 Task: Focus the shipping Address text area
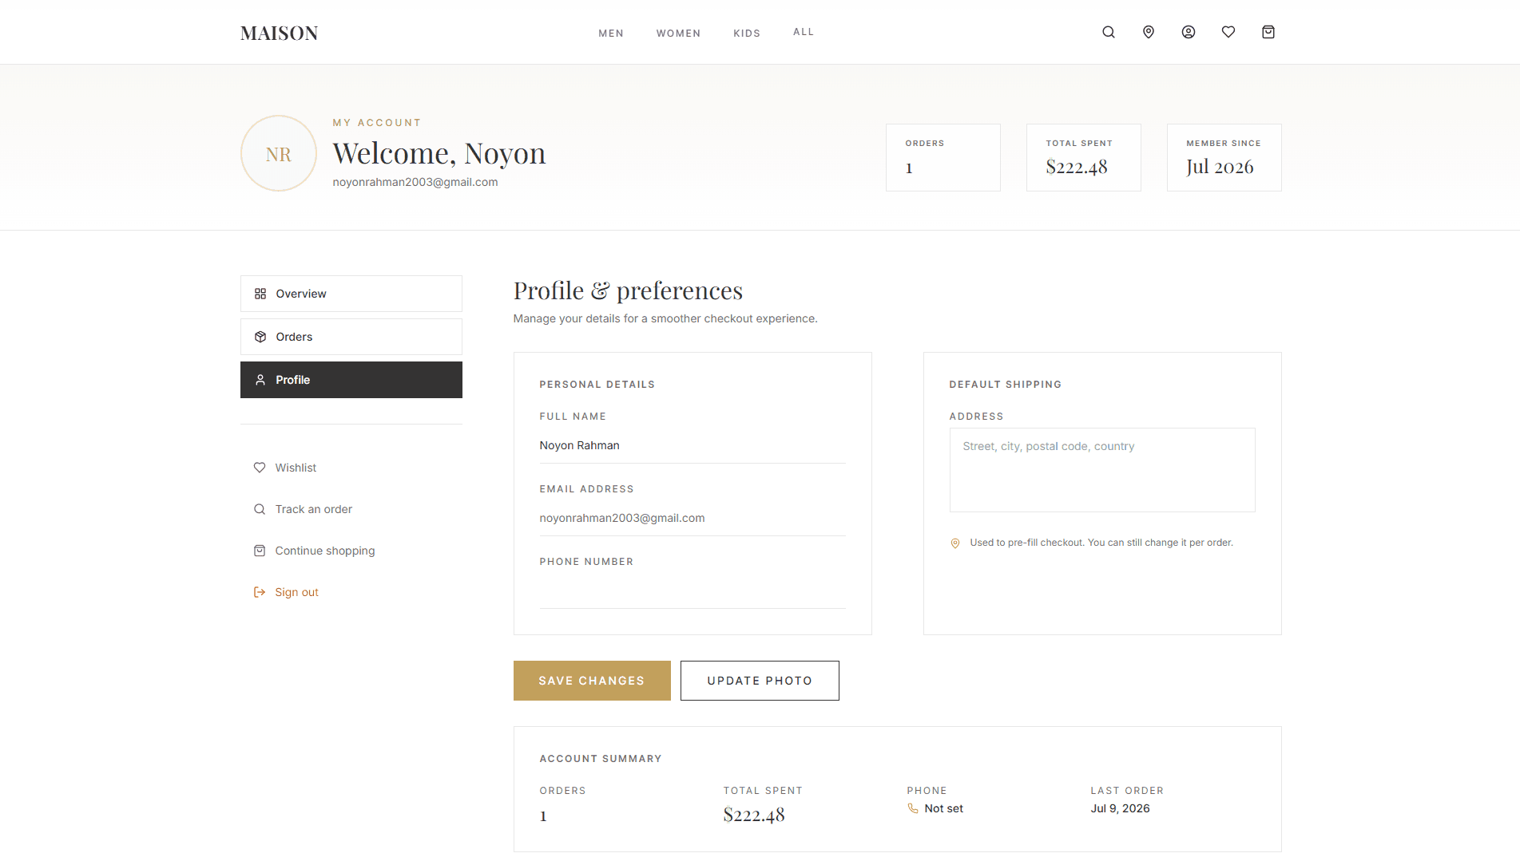tap(1102, 470)
